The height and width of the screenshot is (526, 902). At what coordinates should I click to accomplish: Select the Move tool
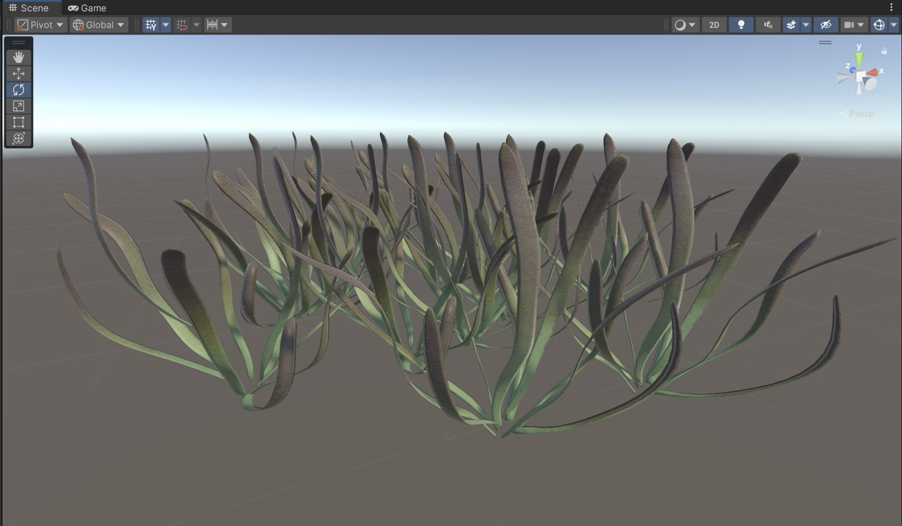click(18, 73)
